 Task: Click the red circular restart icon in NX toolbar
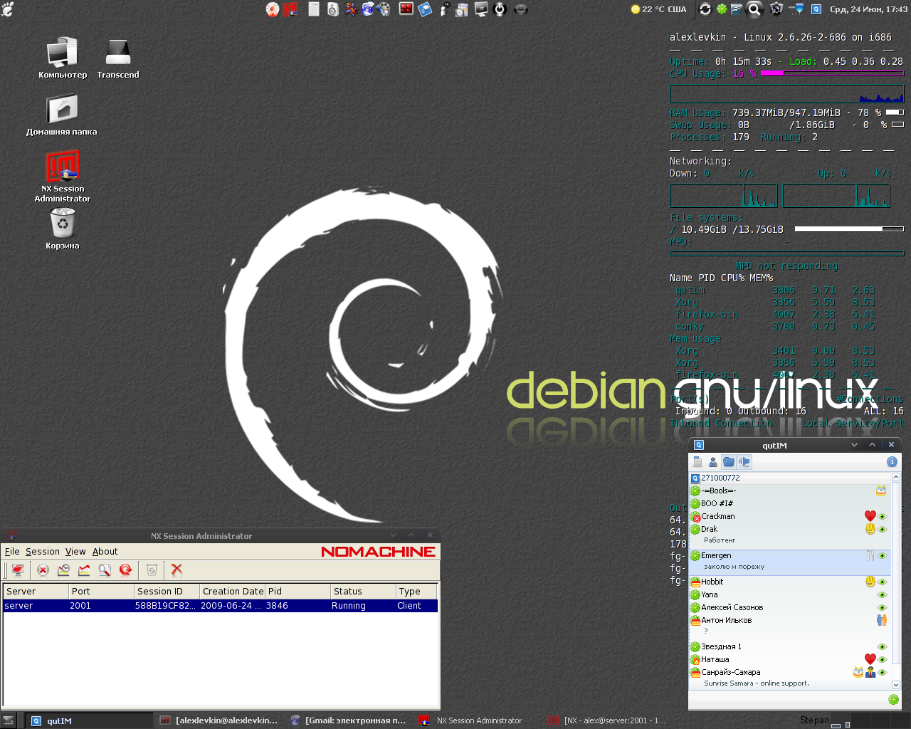[126, 570]
